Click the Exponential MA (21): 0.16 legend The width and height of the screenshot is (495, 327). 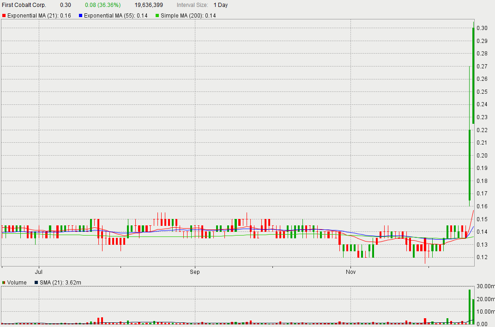click(x=39, y=15)
